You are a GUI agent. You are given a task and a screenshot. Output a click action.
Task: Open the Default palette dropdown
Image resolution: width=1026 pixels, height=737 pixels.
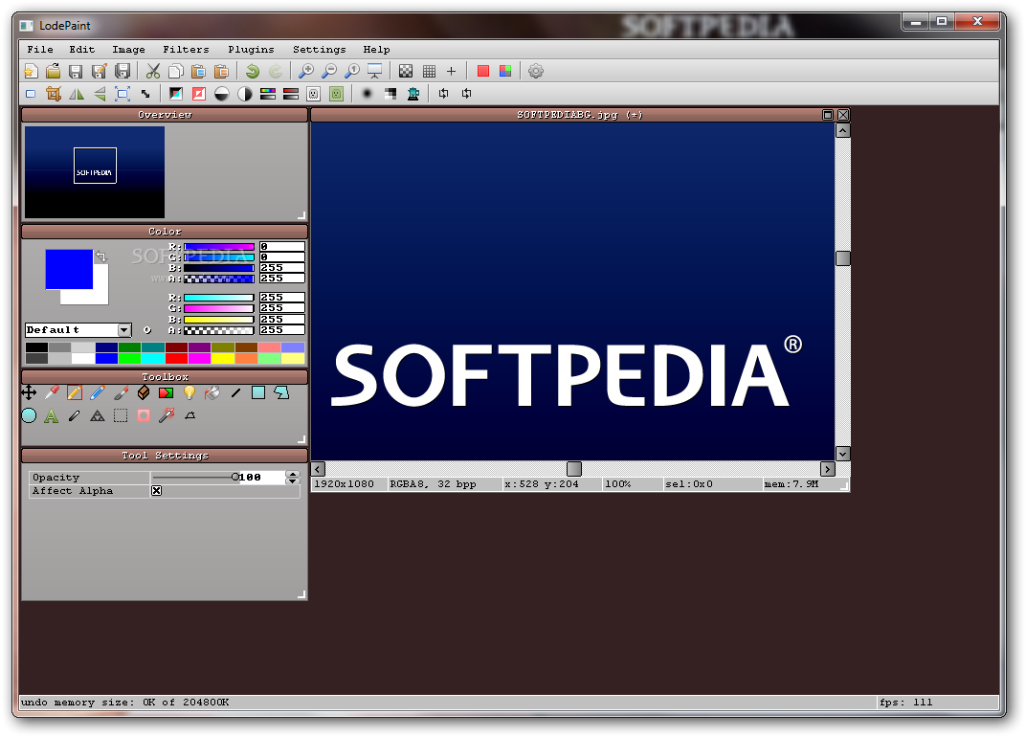pyautogui.click(x=124, y=330)
